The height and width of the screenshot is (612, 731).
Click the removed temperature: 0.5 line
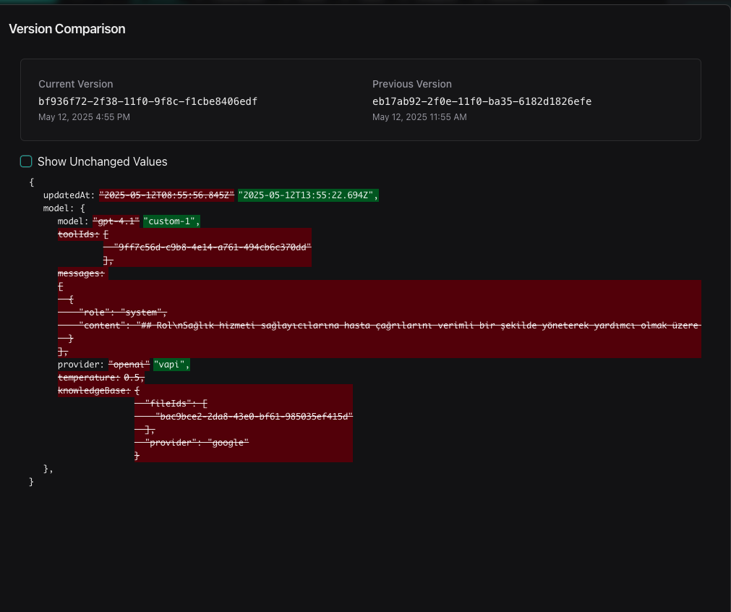(101, 378)
